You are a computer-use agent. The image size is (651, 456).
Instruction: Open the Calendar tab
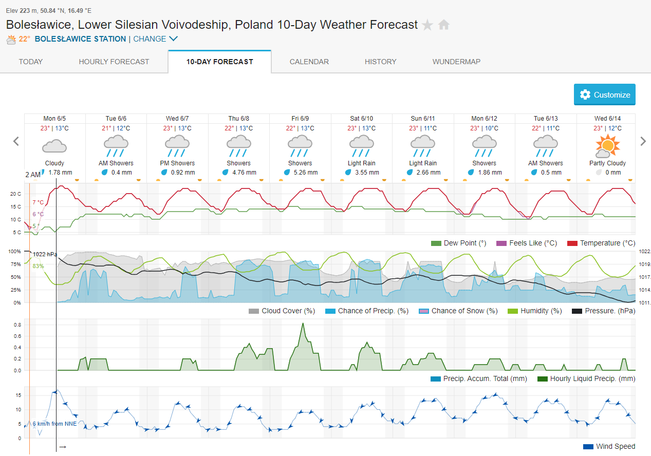click(x=309, y=62)
